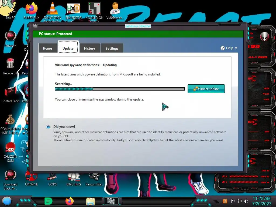
Task: Click the Alienware head gadget icon
Action: (264, 36)
